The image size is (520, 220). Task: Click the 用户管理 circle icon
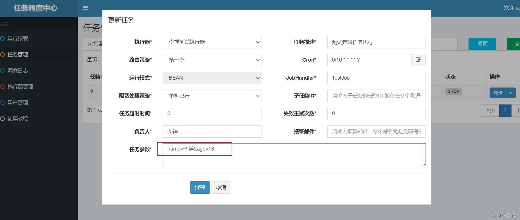tap(2, 103)
